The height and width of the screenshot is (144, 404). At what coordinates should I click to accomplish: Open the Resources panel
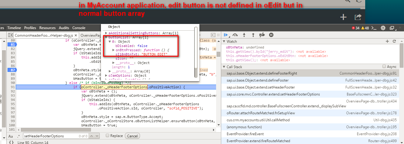(47, 28)
